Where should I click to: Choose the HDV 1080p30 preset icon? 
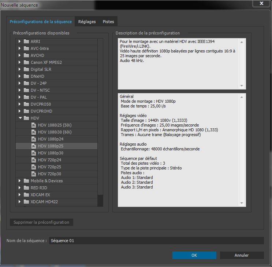pyautogui.click(x=34, y=153)
